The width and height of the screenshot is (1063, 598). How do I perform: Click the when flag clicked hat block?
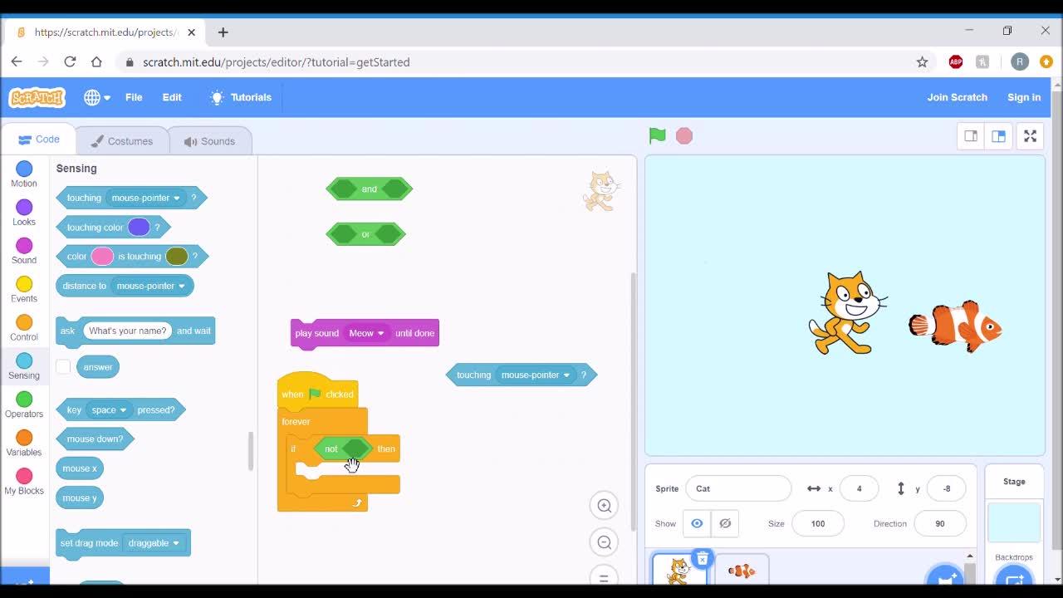pos(318,393)
